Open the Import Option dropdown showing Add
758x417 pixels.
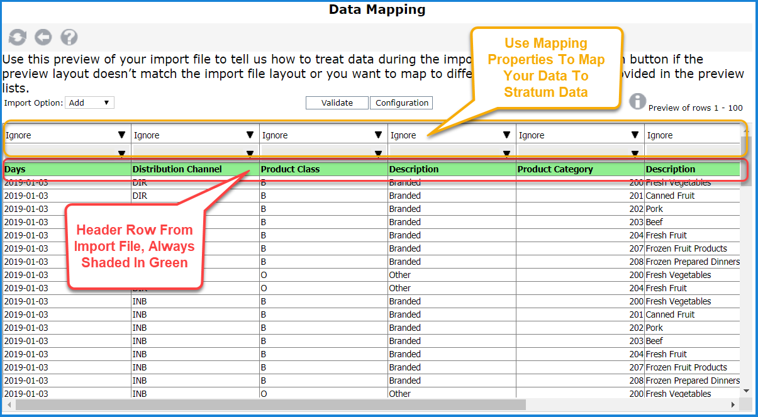pyautogui.click(x=90, y=103)
